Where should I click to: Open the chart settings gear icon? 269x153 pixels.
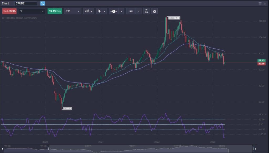154,11
